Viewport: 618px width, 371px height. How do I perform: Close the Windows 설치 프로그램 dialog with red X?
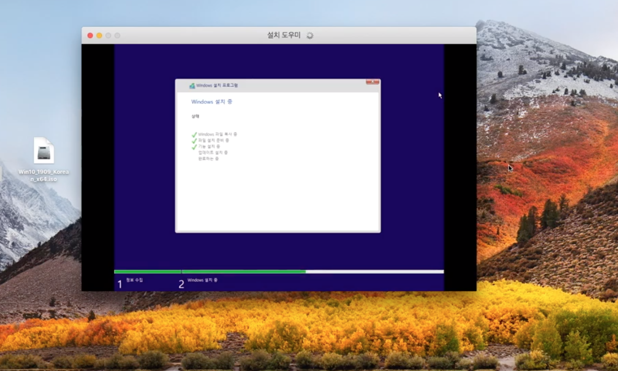(x=372, y=82)
